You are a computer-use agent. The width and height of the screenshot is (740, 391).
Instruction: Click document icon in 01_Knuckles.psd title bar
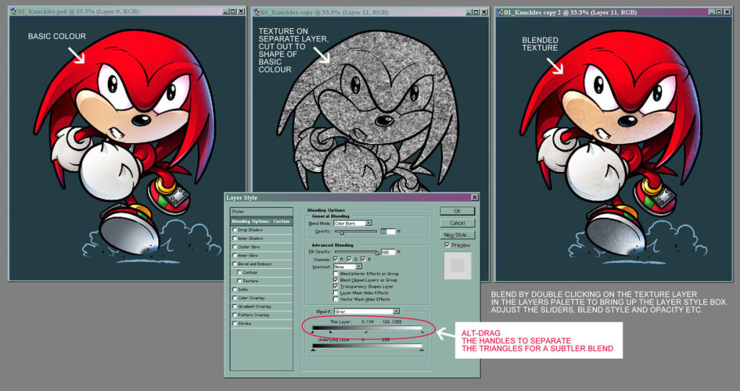[x=14, y=12]
